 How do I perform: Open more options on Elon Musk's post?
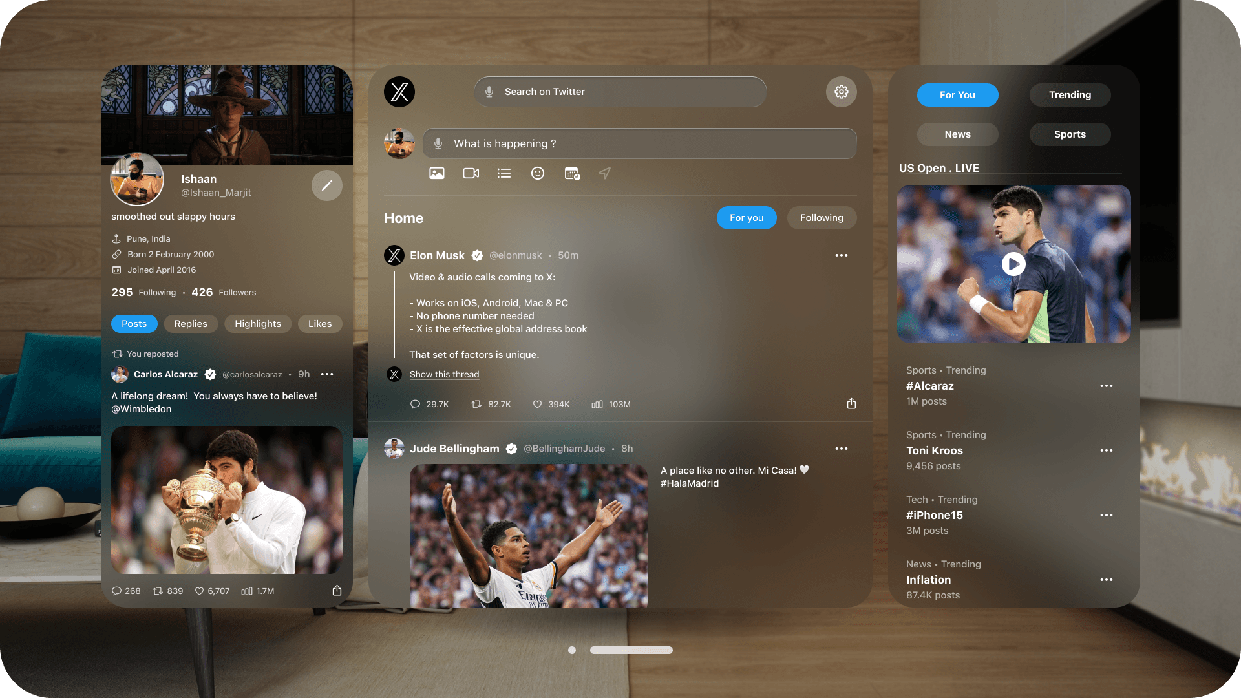tap(841, 255)
